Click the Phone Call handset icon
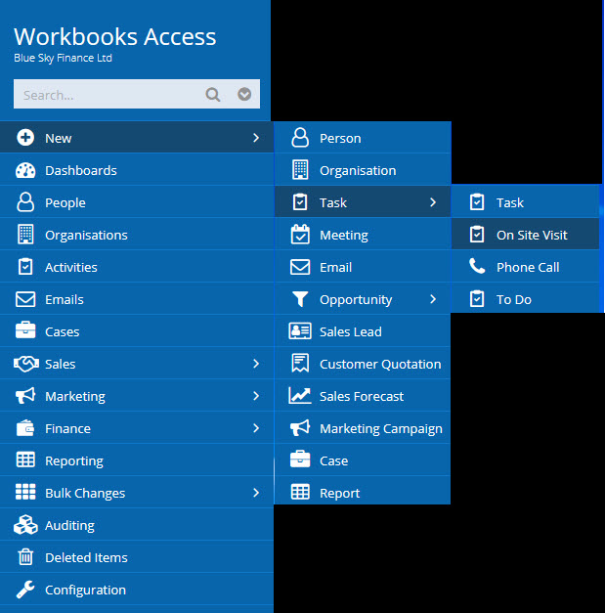Screen dimensions: 605x613 click(x=477, y=266)
